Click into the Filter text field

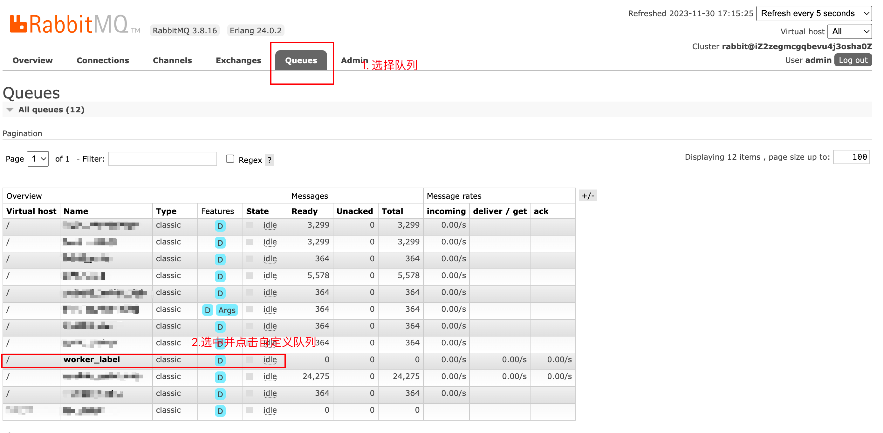click(x=162, y=159)
